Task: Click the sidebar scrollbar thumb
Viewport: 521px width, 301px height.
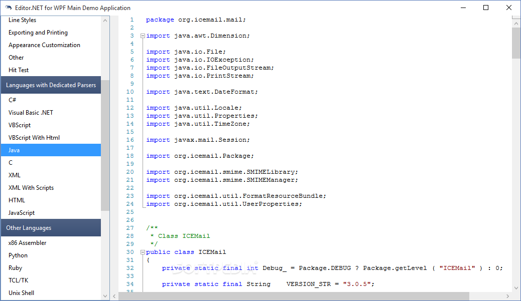Action: tap(105, 145)
